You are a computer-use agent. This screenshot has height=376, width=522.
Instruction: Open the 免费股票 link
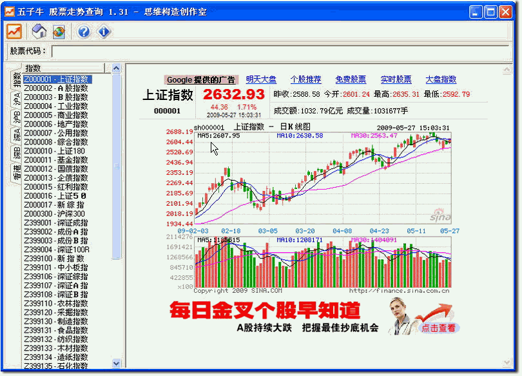[x=351, y=79]
